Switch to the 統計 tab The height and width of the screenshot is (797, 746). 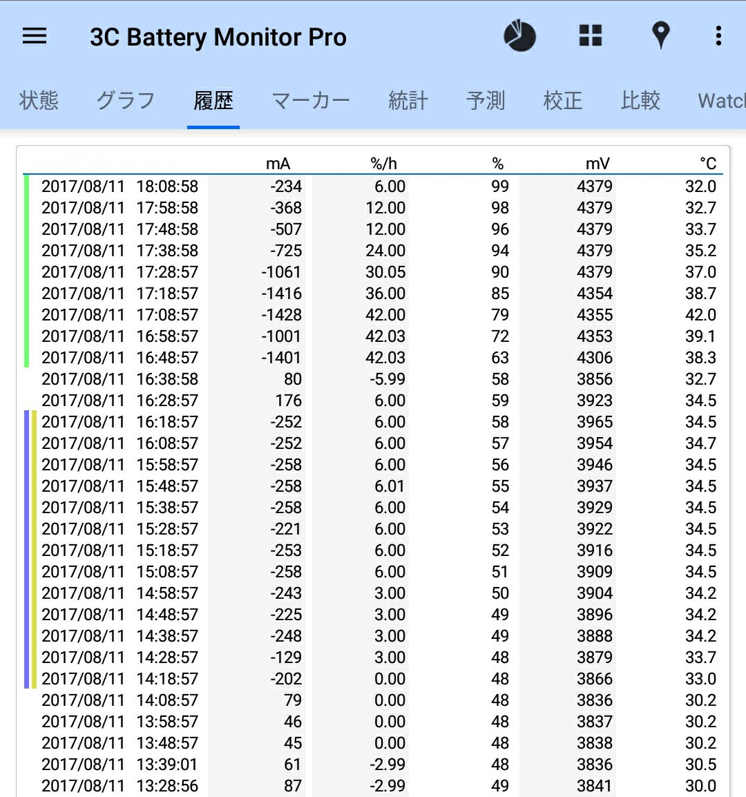point(408,100)
